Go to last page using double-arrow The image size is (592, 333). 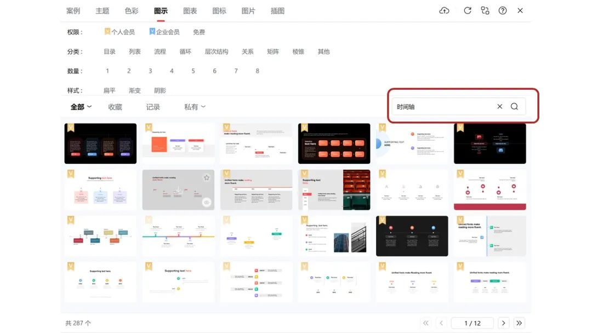[x=519, y=323]
